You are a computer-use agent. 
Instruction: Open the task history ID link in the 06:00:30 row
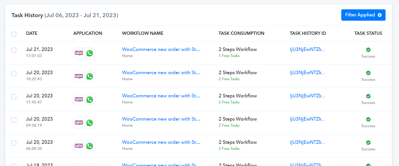coord(307,142)
